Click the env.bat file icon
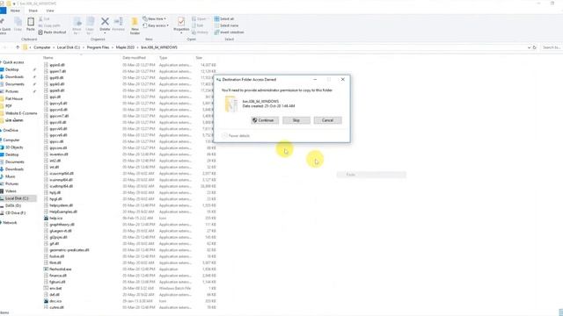 click(46, 288)
